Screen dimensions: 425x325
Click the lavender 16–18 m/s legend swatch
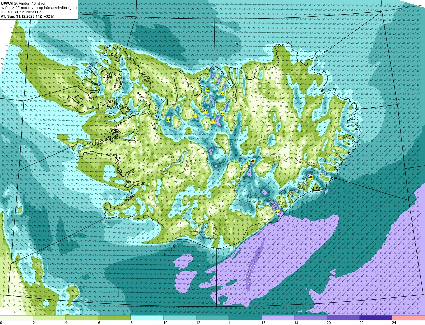(x=278, y=318)
